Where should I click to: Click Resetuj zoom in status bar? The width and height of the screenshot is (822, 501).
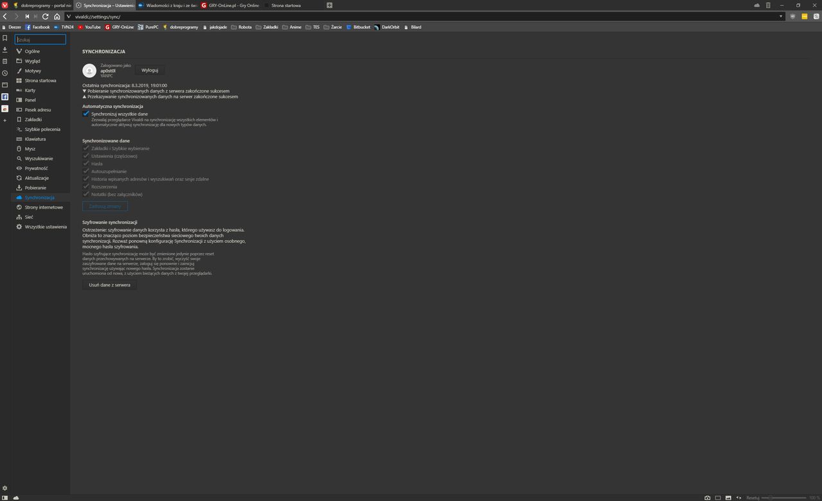(x=753, y=498)
